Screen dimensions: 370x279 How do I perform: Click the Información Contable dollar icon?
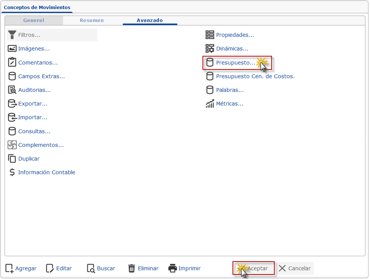click(x=12, y=172)
